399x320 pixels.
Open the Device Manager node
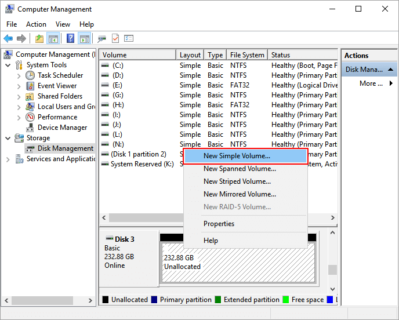(x=62, y=128)
